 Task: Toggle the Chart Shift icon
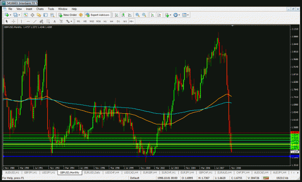(x=159, y=15)
